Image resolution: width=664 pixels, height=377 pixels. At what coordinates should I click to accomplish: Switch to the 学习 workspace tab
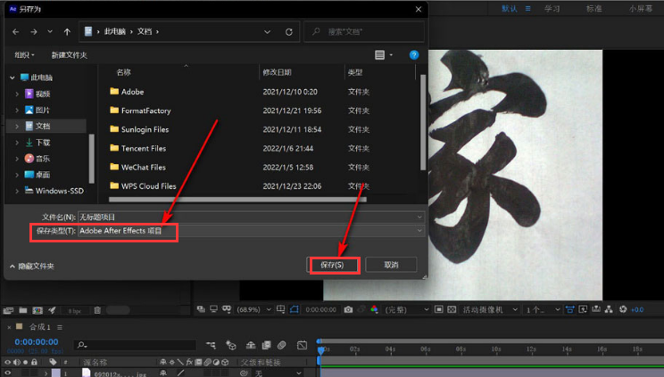tap(552, 9)
